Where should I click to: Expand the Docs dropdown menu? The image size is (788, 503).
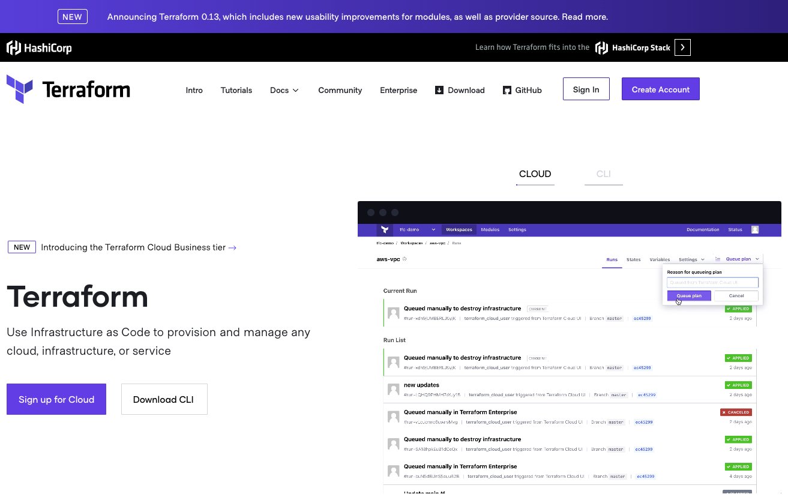[284, 90]
